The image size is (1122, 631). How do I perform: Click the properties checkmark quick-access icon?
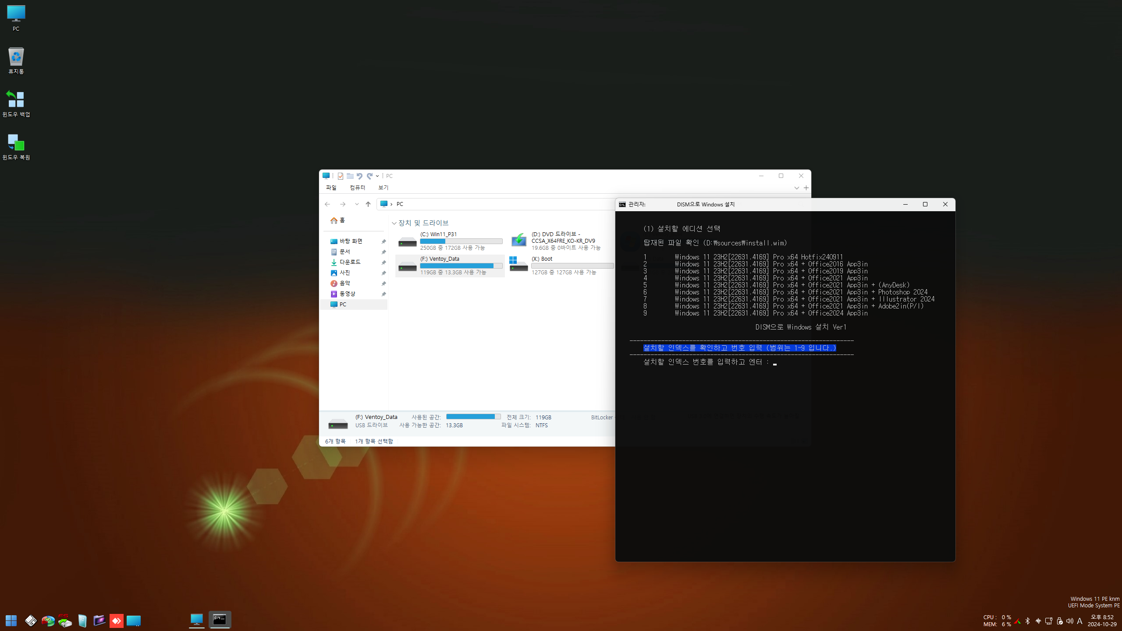341,176
